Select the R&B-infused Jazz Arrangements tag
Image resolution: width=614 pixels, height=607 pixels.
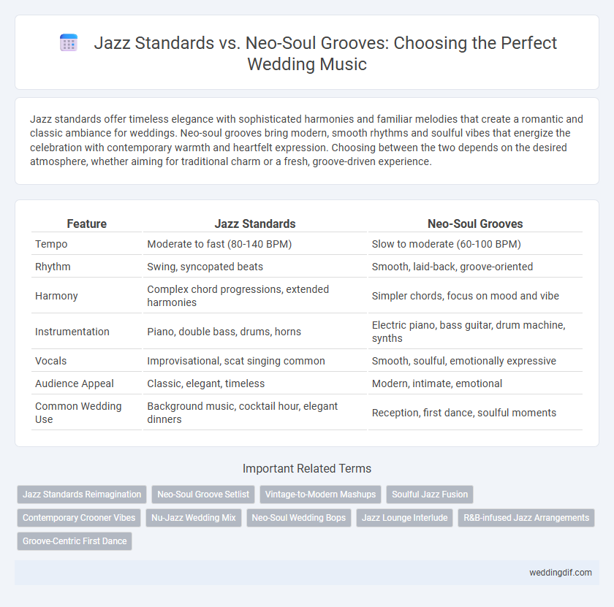[526, 518]
